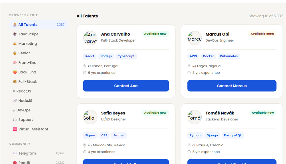Click the Support headphones icon
The width and height of the screenshot is (286, 164).
pos(15,120)
